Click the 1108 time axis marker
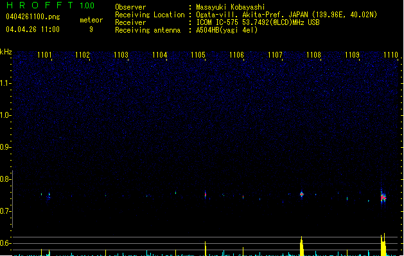The image size is (404, 256). pyautogui.click(x=313, y=55)
